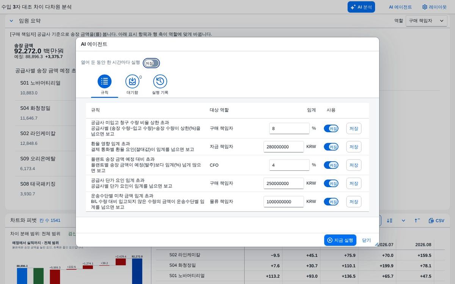Edit threshold field showing 4 percent
The height and width of the screenshot is (284, 455).
coord(289,165)
